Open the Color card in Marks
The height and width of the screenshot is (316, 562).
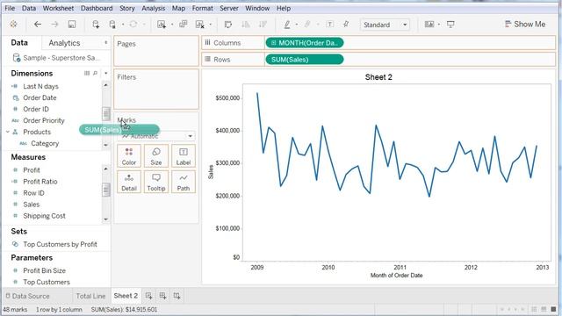click(x=129, y=156)
